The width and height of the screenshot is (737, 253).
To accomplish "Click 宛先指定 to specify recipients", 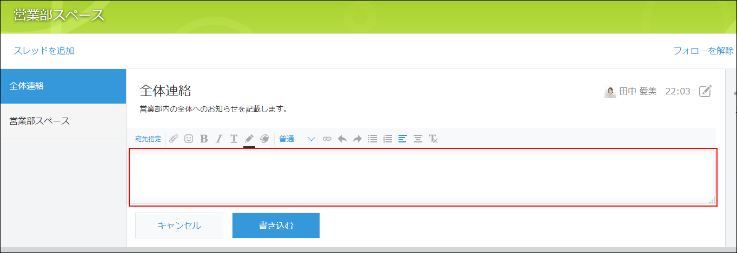I will tap(148, 139).
